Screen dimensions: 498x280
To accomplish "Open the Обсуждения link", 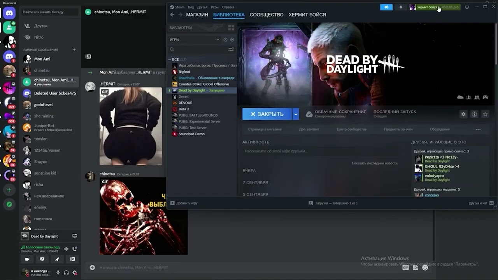I will pos(440,129).
